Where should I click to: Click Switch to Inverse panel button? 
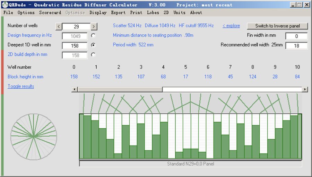(277, 26)
